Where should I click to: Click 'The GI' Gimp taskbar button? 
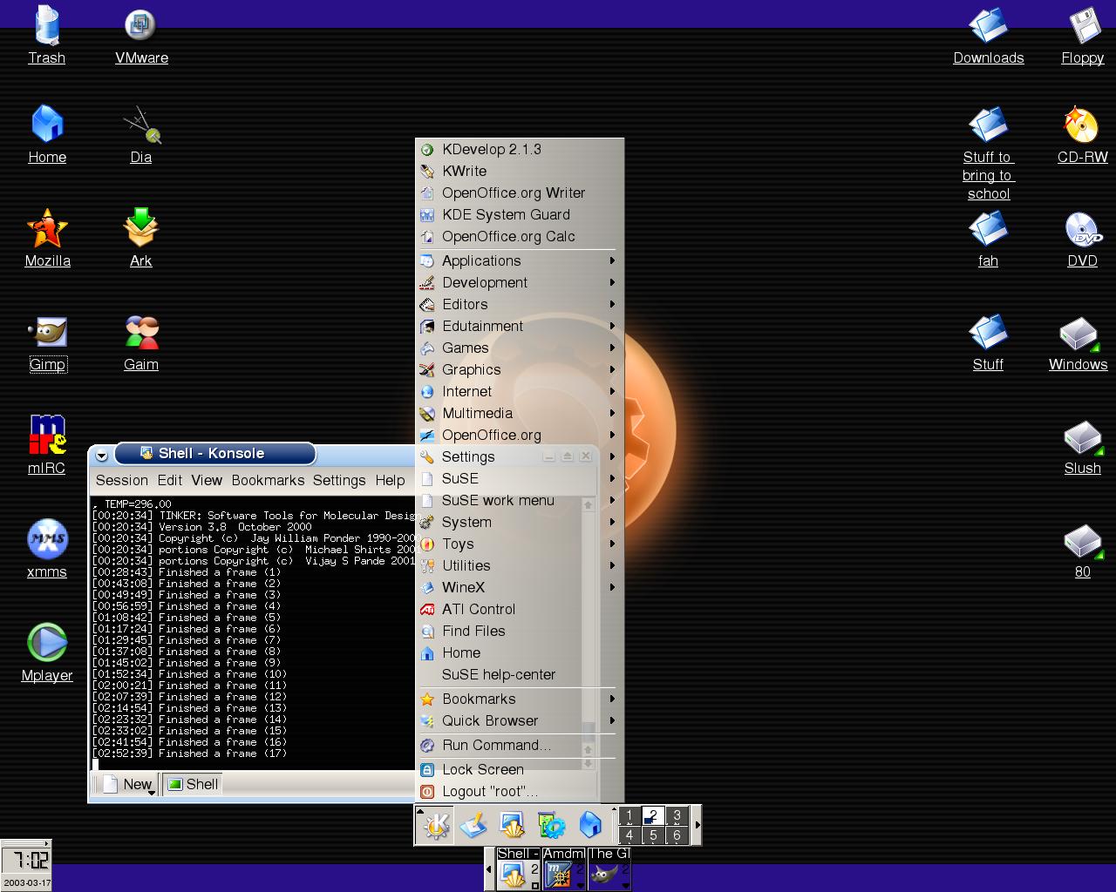(x=609, y=868)
